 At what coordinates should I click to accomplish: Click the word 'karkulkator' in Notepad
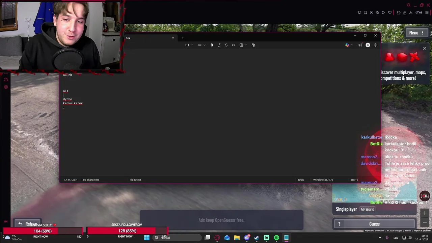pos(73,103)
